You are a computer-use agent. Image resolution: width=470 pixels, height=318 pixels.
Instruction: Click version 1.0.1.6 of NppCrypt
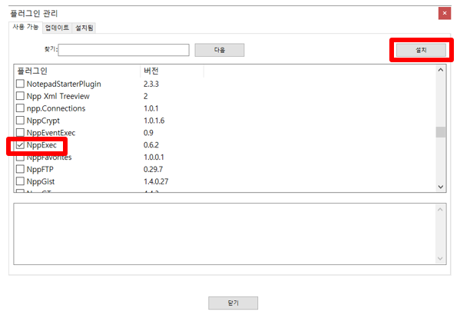click(x=154, y=121)
